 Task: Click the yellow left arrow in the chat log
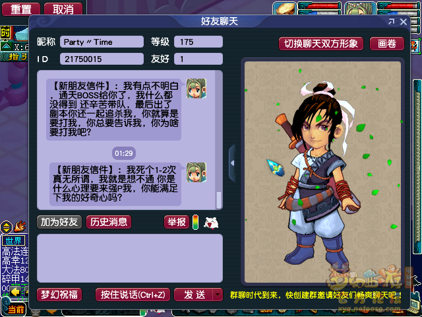(15, 291)
